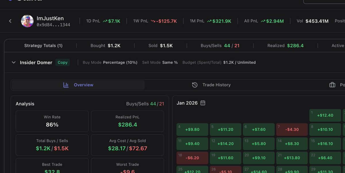The height and width of the screenshot is (173, 345).
Task: Open the Avg Cost / Avg Sold card
Action: (x=128, y=145)
